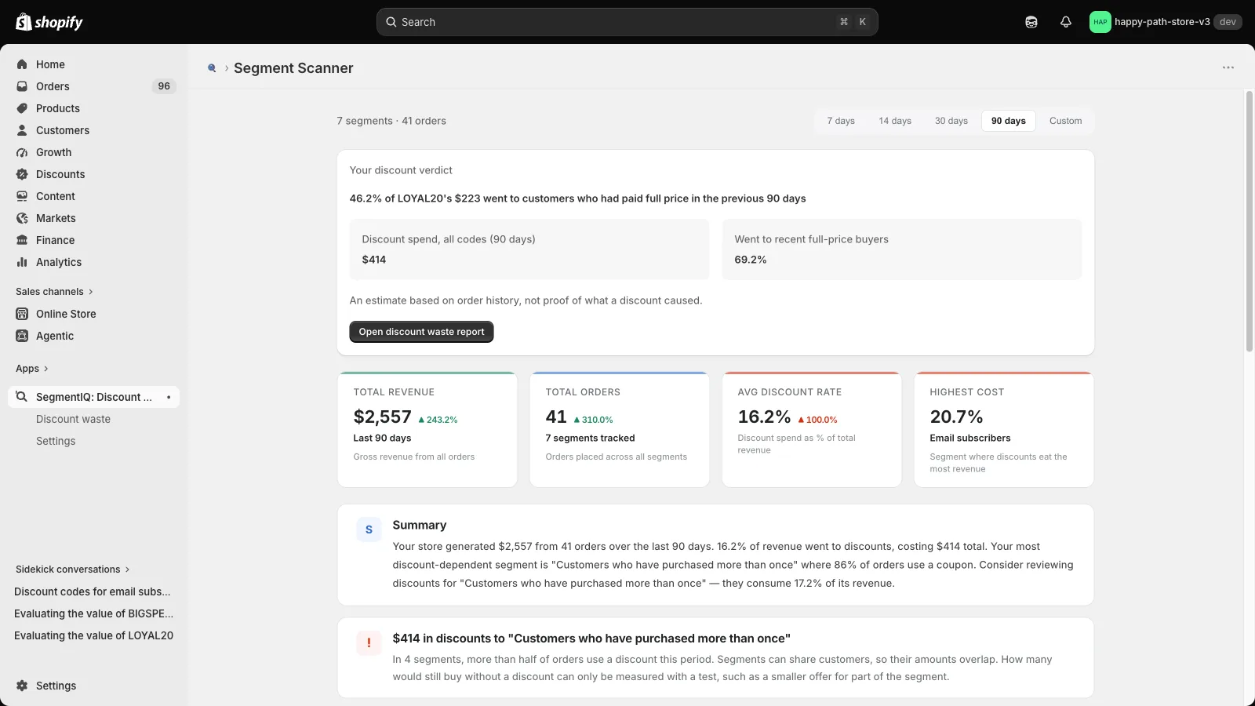This screenshot has width=1255, height=706.
Task: Click the Finance bank icon
Action: click(22, 240)
